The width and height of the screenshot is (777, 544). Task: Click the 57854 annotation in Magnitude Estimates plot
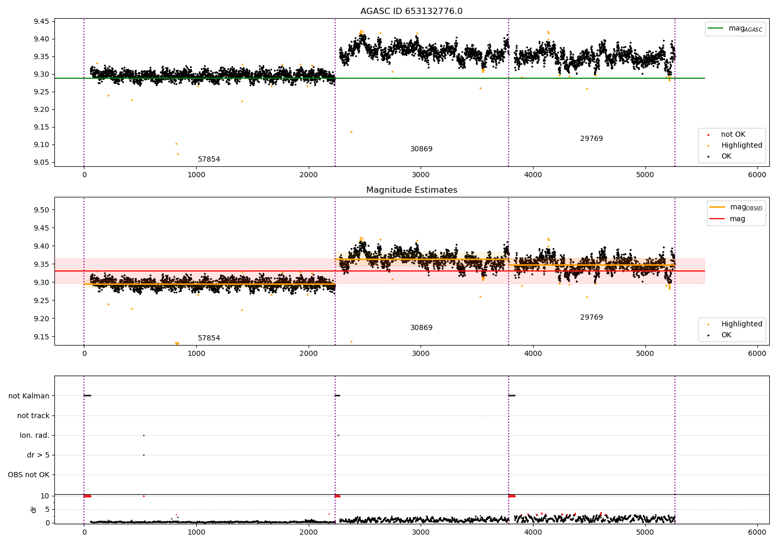(x=209, y=338)
